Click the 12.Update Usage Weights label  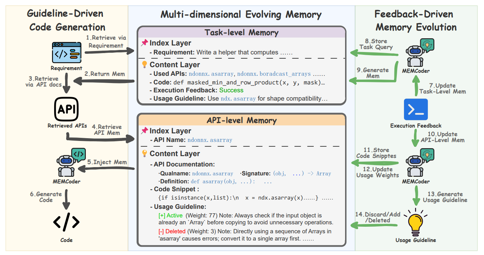378,172
